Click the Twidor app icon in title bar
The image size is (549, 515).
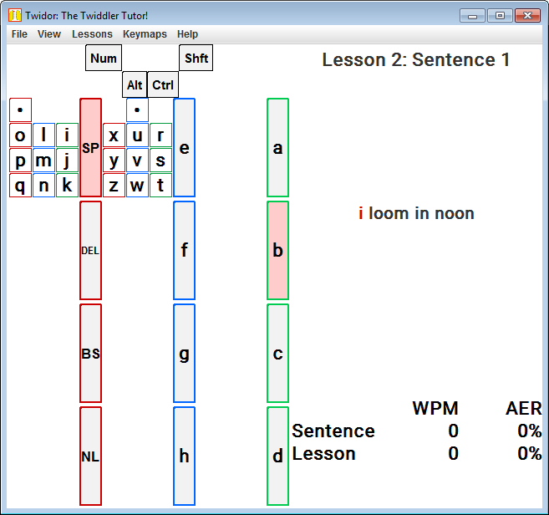[x=15, y=15]
